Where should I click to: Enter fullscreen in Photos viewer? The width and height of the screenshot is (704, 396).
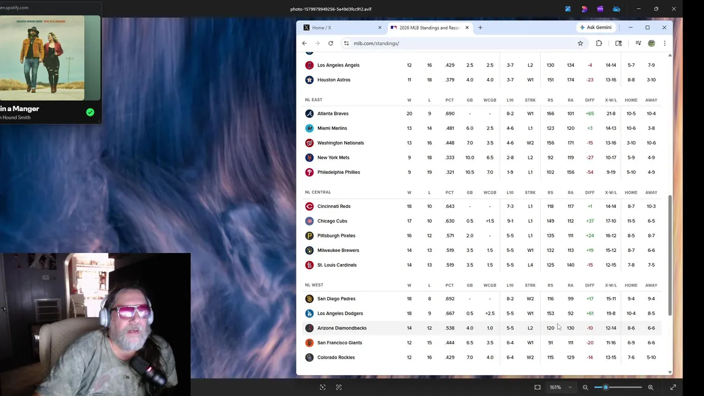(673, 387)
